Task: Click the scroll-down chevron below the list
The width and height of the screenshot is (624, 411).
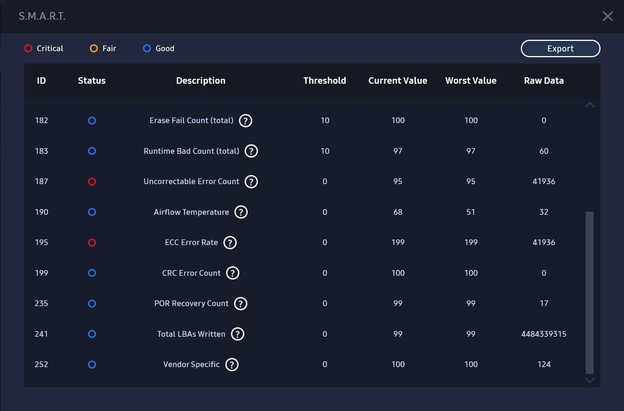Action: [589, 381]
